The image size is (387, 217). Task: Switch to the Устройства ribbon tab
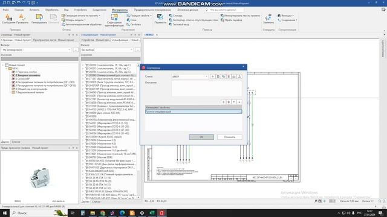click(80, 10)
